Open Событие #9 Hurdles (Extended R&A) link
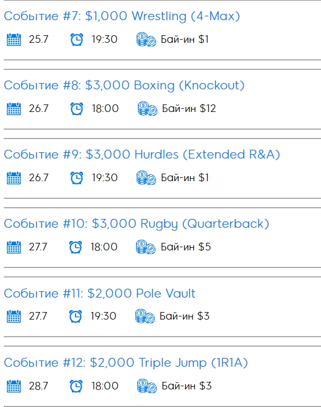Viewport: 321px width, 407px height. pos(142,155)
